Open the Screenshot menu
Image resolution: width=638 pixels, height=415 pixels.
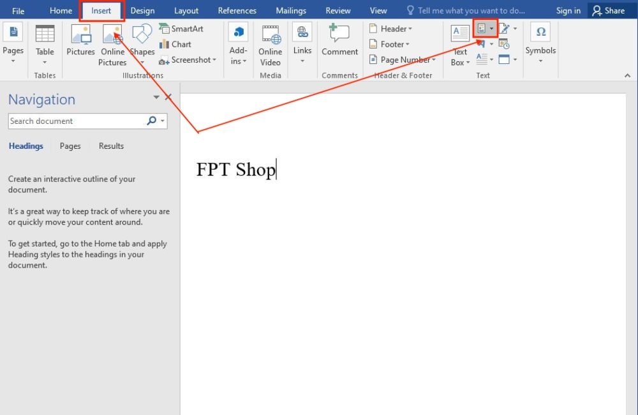pos(188,60)
